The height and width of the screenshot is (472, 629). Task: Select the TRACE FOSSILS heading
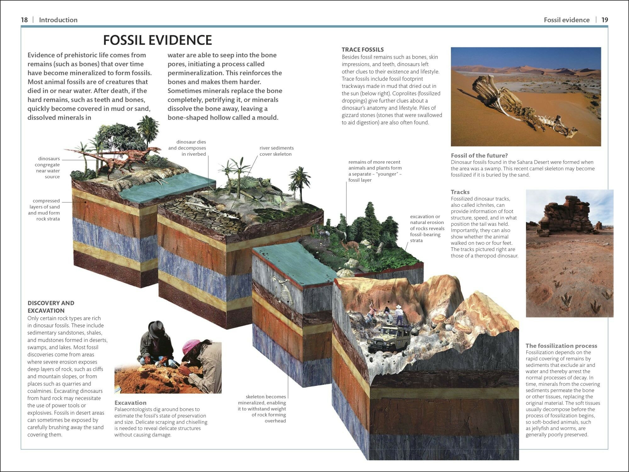[362, 50]
